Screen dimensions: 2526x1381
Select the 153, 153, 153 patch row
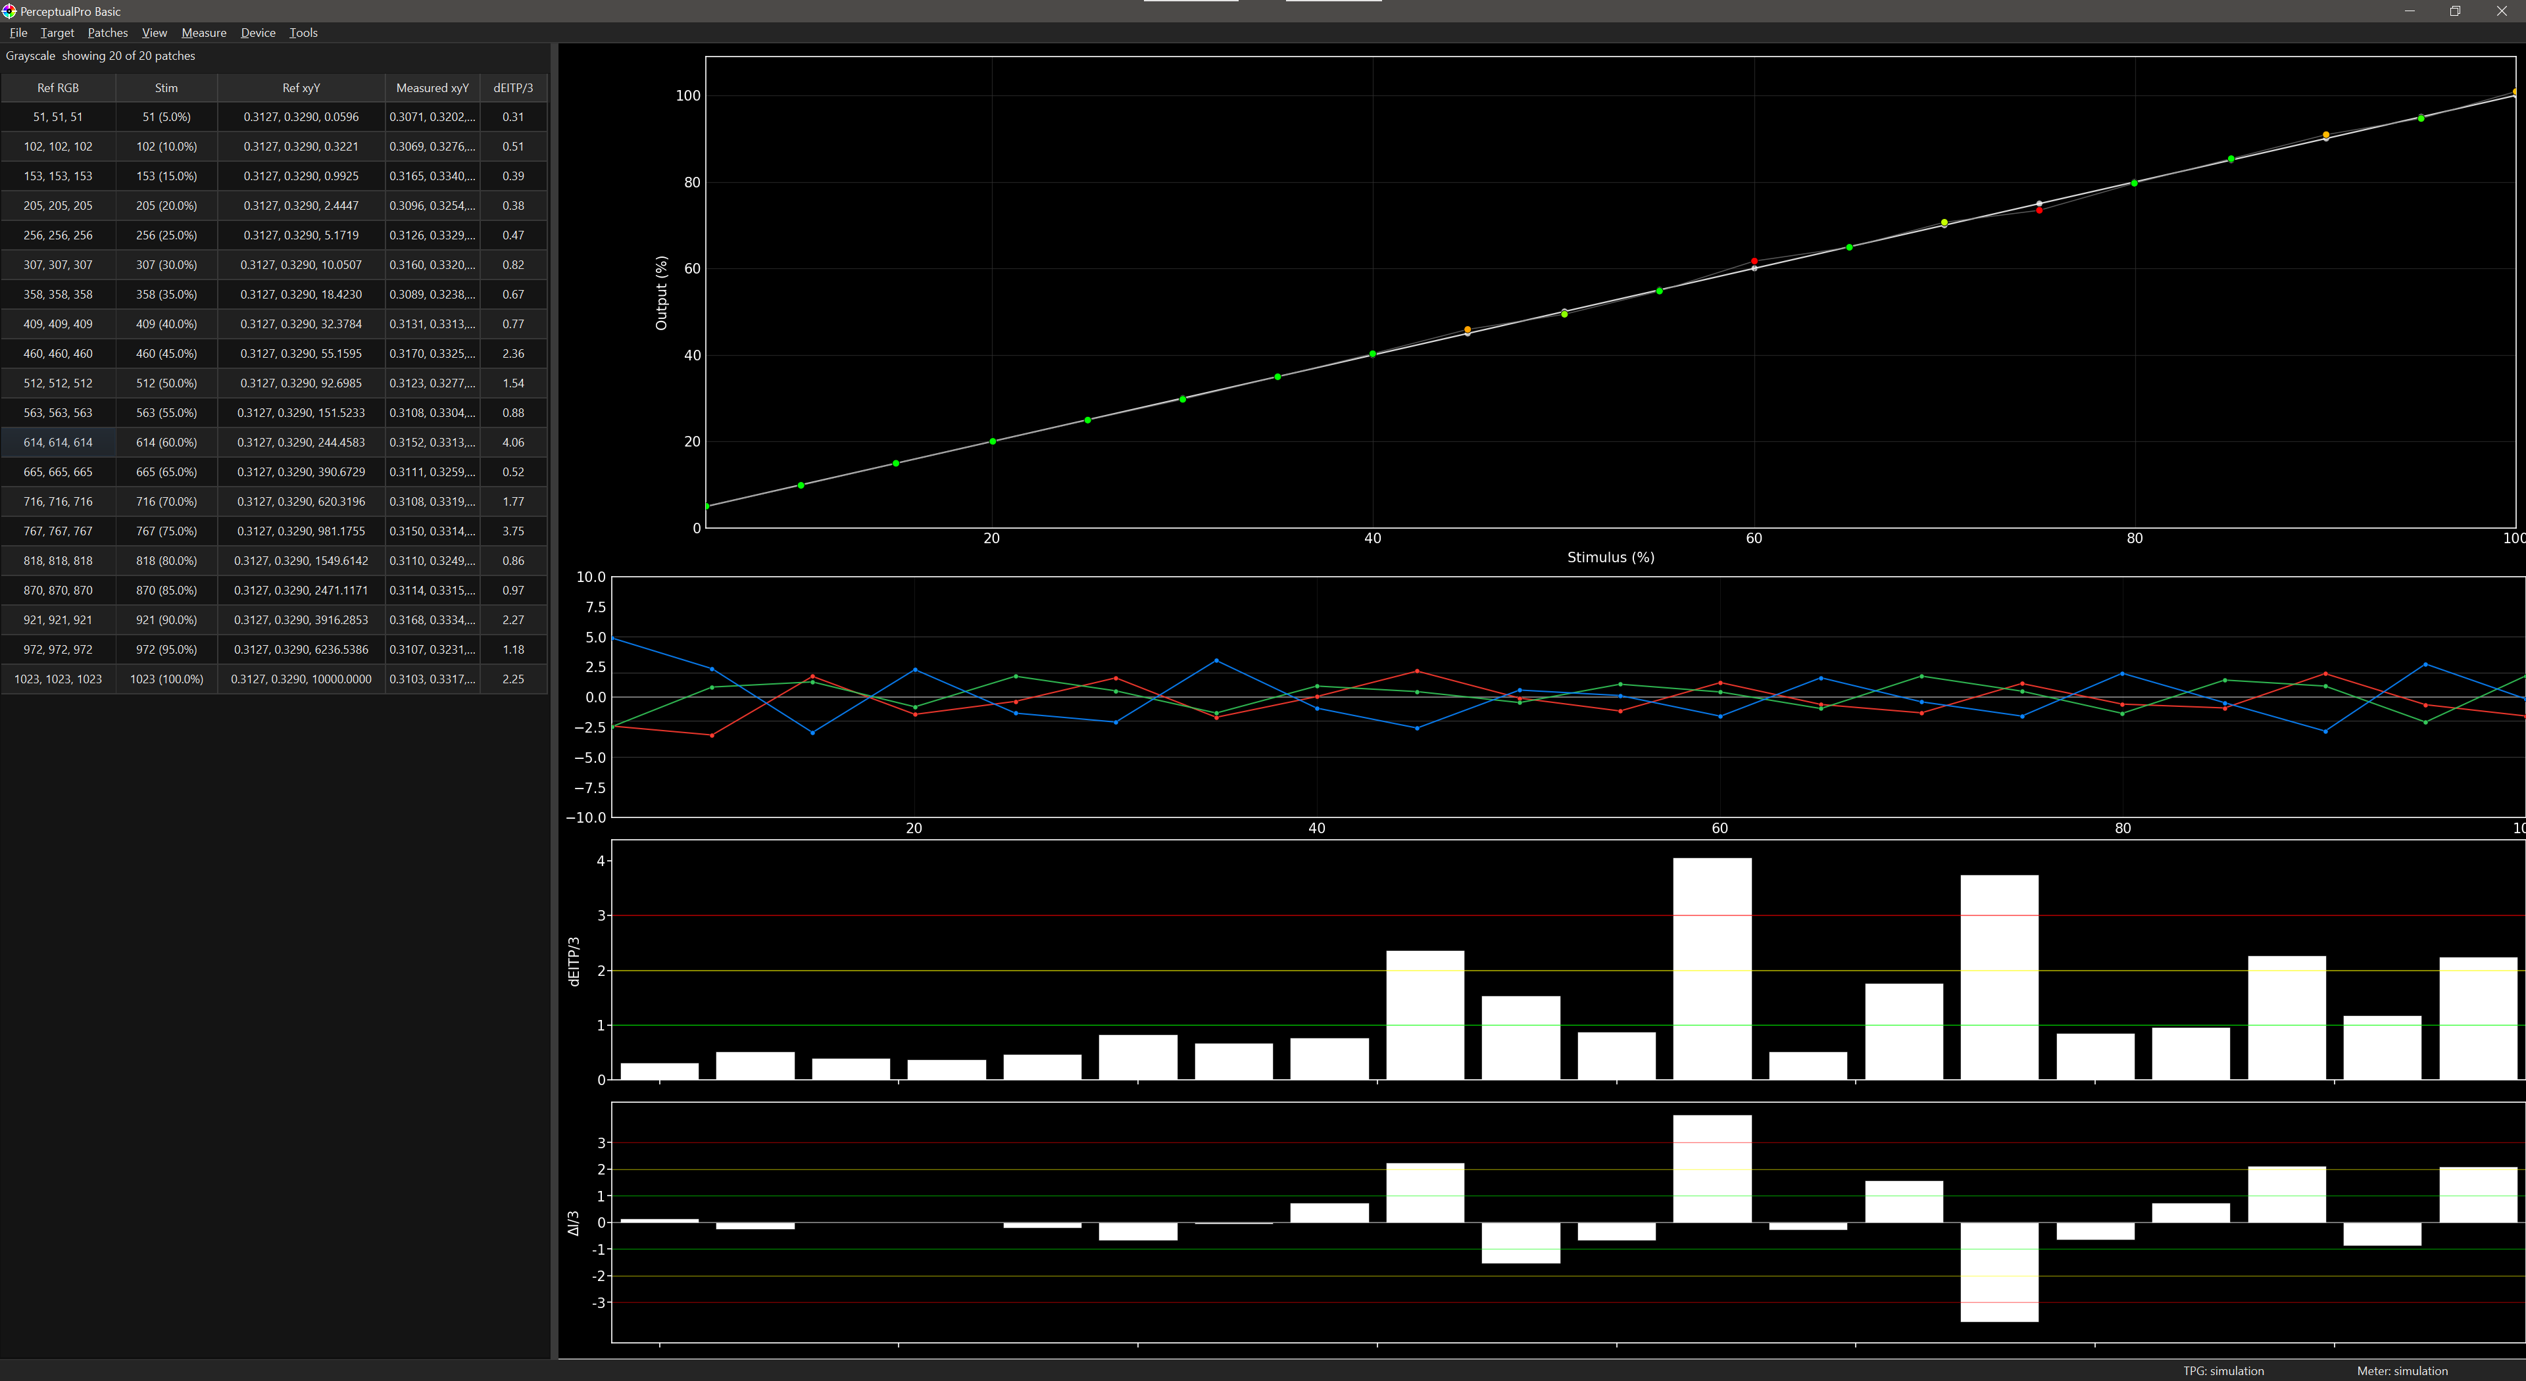pos(274,176)
